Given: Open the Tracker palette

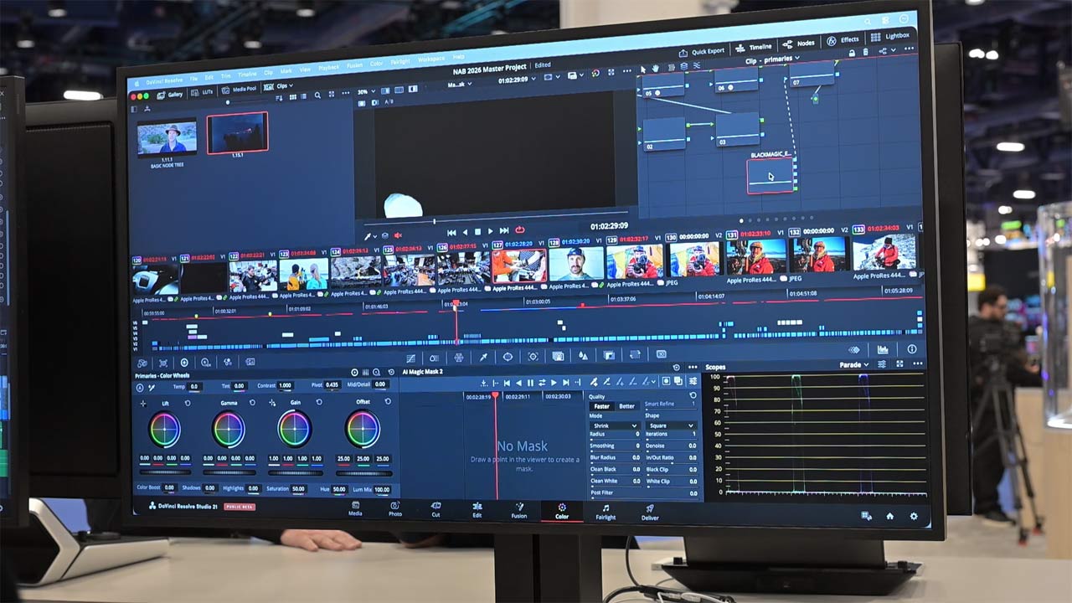Looking at the screenshot, I should [x=533, y=357].
